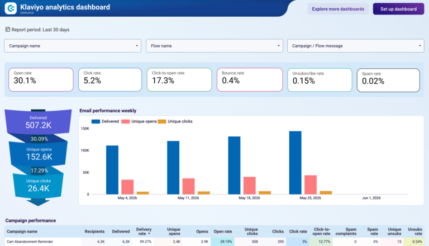Click the calendar icon beside Report period
Image resolution: width=429 pixels, height=246 pixels.
[x=8, y=29]
